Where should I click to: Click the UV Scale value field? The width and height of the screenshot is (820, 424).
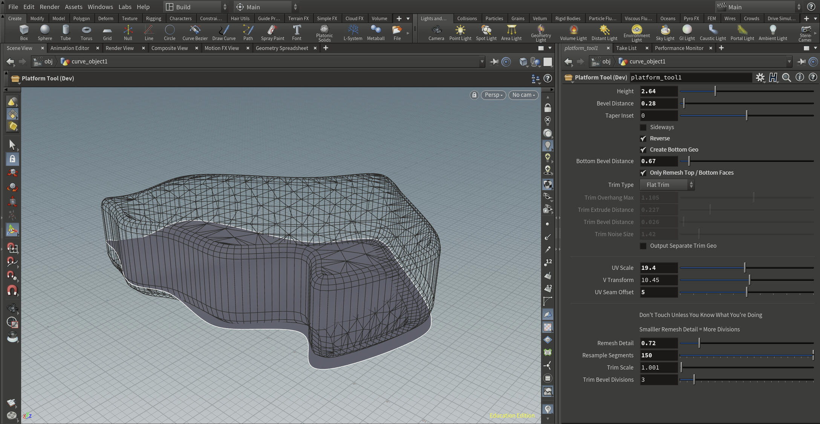coord(658,268)
